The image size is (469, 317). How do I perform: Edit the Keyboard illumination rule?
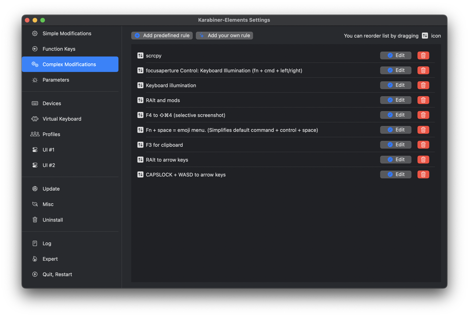(x=396, y=85)
